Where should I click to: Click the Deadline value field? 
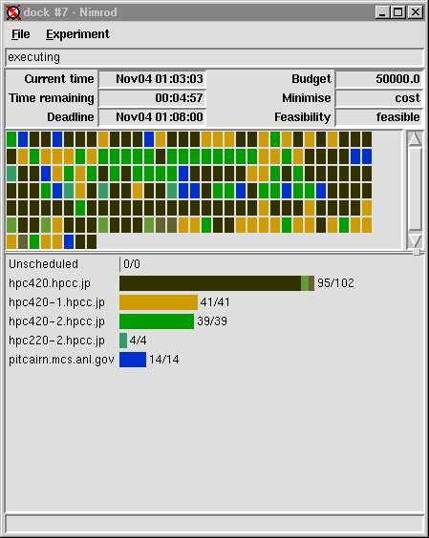(x=152, y=117)
